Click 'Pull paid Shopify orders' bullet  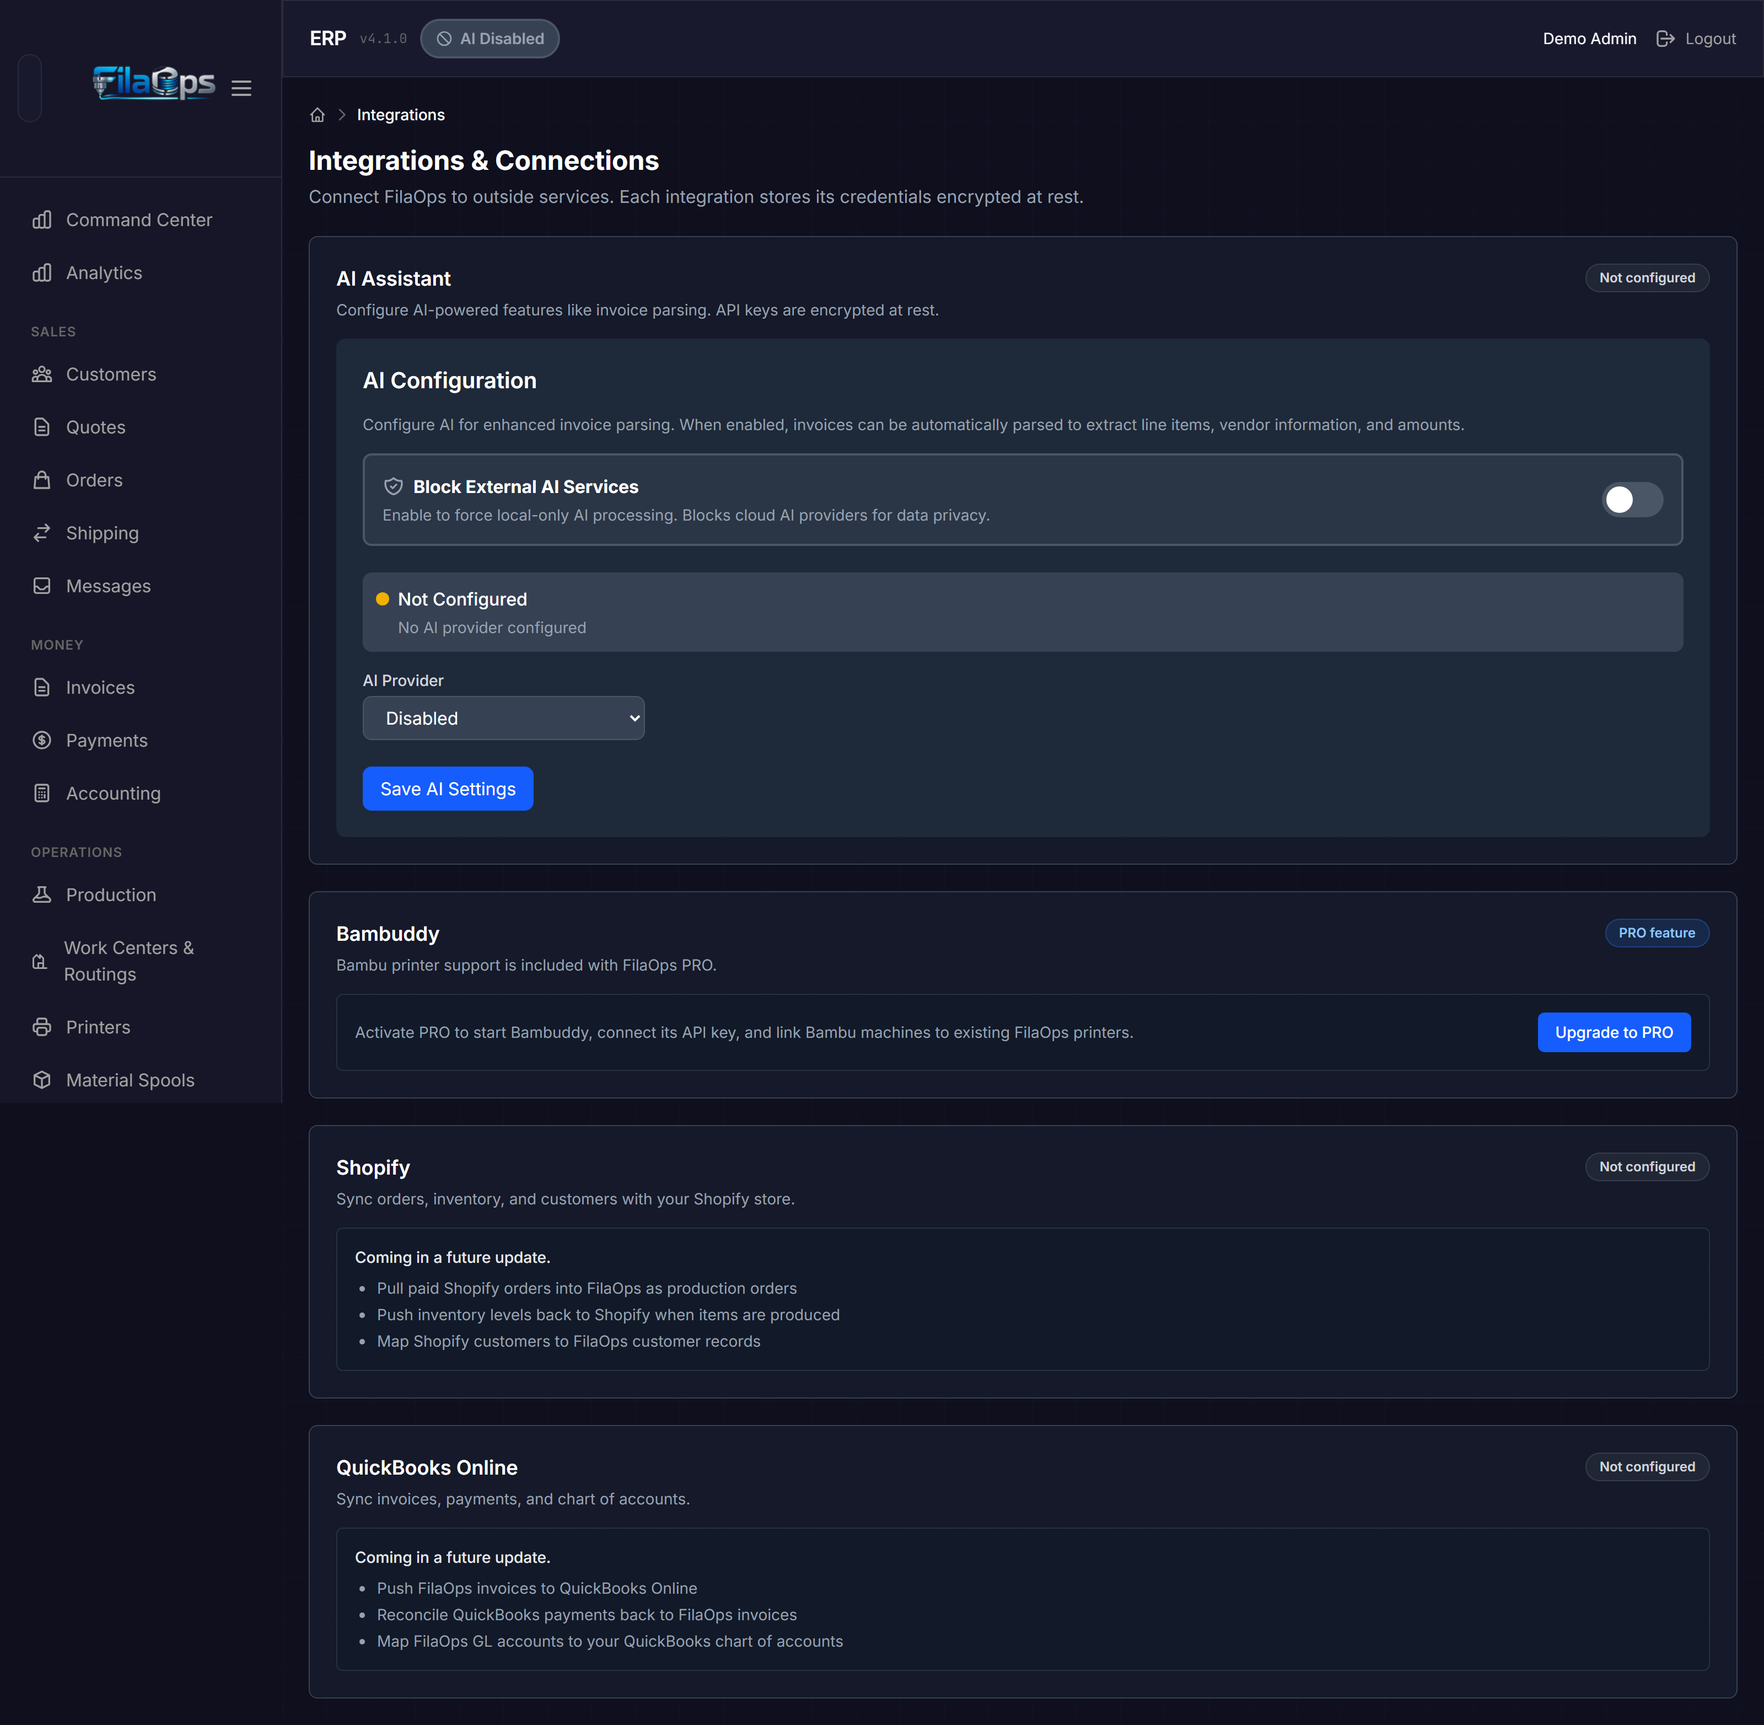[587, 1287]
